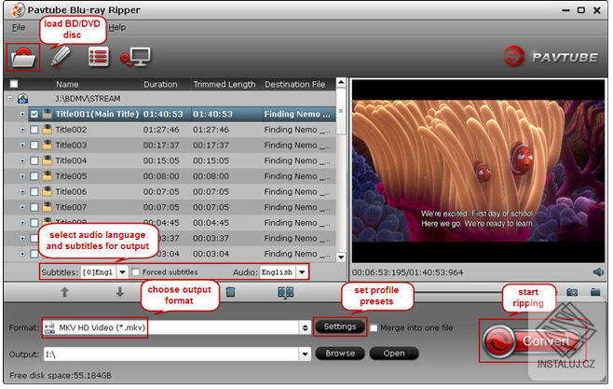Screen dimensions: 613x389
Task: Click the Trimmed Length column header
Action: click(x=225, y=84)
